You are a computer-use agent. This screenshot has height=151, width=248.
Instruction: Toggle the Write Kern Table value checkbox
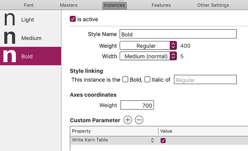163,141
